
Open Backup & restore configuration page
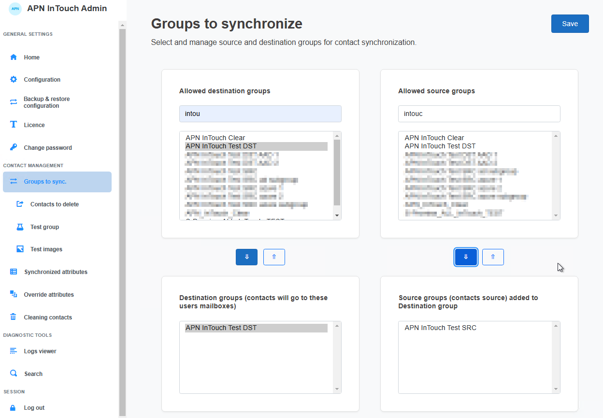(x=46, y=102)
